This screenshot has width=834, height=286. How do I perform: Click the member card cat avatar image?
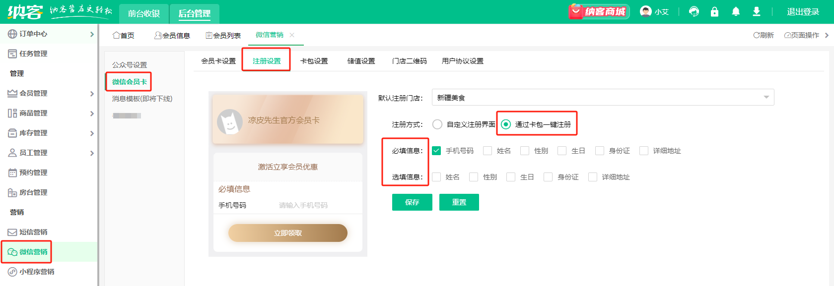(x=230, y=122)
